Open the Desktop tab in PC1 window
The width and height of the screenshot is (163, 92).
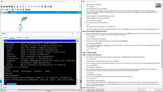12,38
